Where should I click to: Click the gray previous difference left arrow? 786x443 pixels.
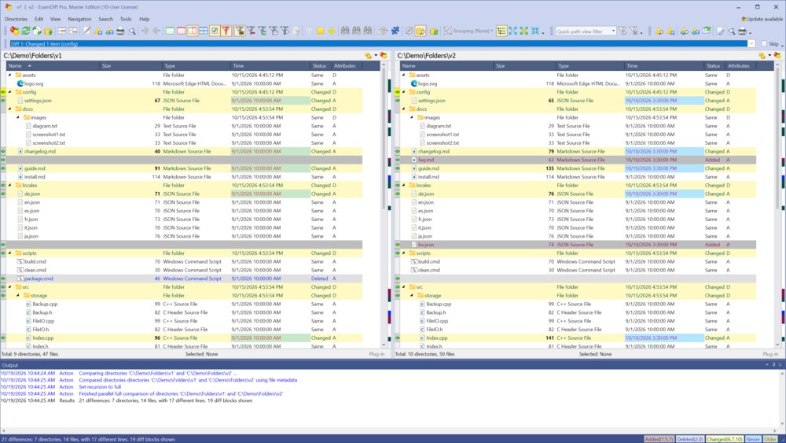(x=156, y=31)
